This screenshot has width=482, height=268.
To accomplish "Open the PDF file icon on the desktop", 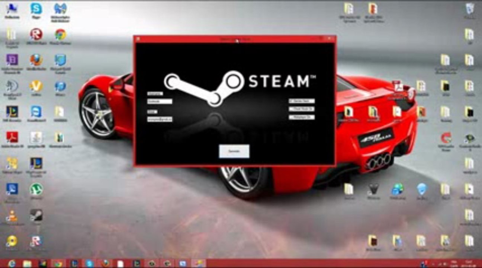I will (x=397, y=86).
